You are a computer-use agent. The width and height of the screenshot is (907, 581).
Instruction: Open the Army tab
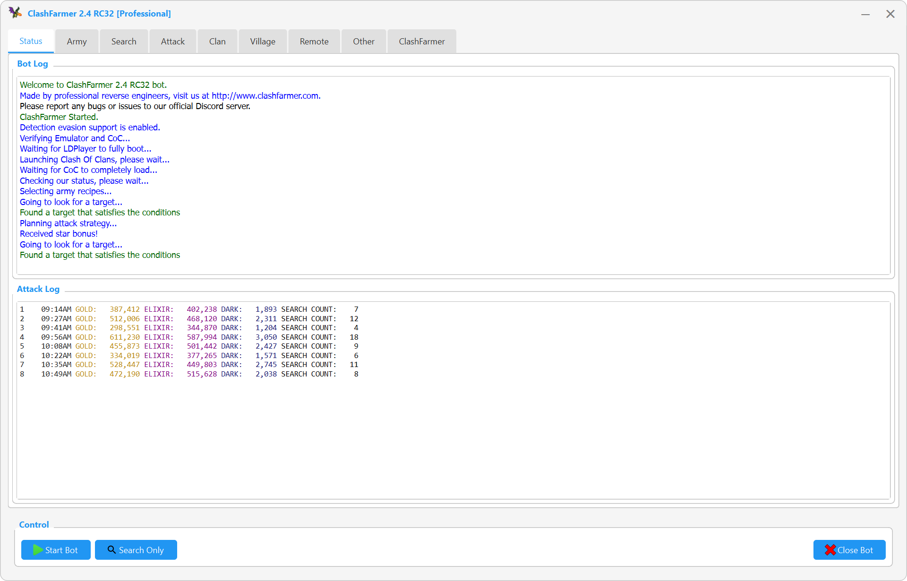pyautogui.click(x=77, y=42)
